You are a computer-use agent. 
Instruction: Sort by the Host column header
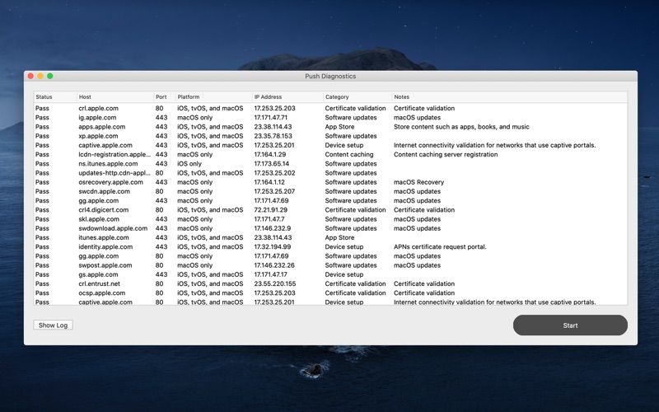pos(115,96)
